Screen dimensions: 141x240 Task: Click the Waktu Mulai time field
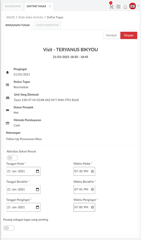pos(84,171)
